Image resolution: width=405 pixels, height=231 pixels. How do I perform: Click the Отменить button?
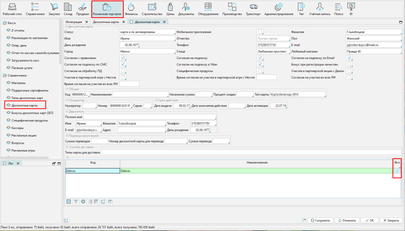tap(346, 221)
